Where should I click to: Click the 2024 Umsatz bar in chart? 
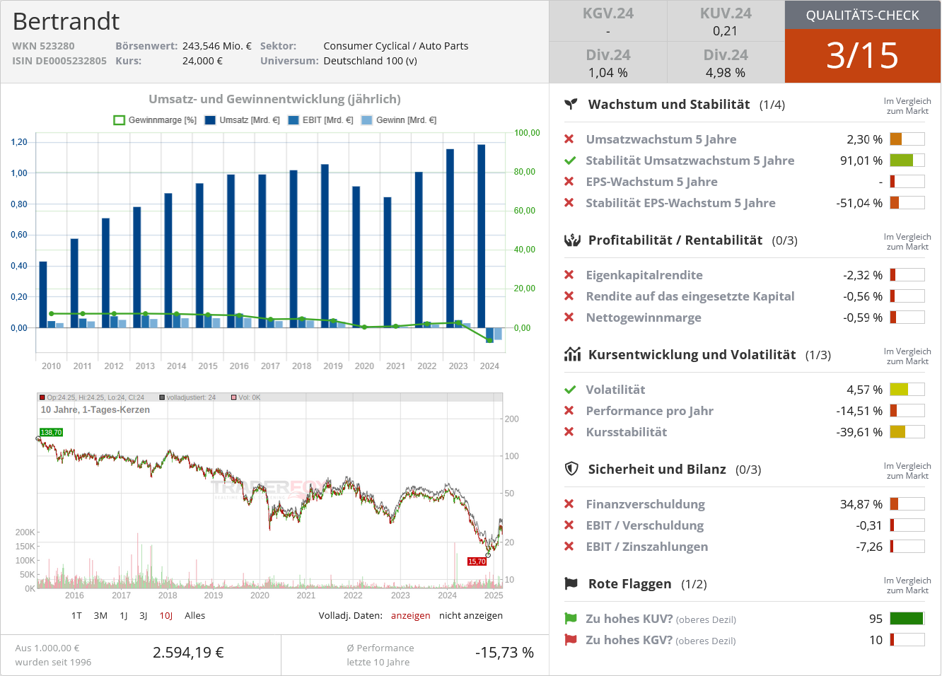(482, 236)
